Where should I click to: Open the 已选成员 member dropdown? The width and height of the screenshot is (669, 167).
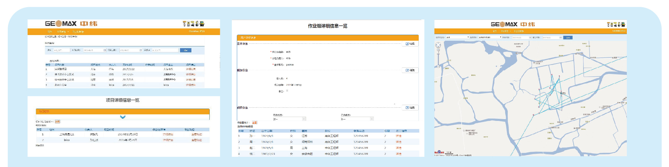(372, 119)
